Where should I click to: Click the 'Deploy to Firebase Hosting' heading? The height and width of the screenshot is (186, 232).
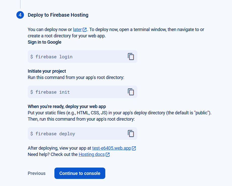click(x=58, y=15)
